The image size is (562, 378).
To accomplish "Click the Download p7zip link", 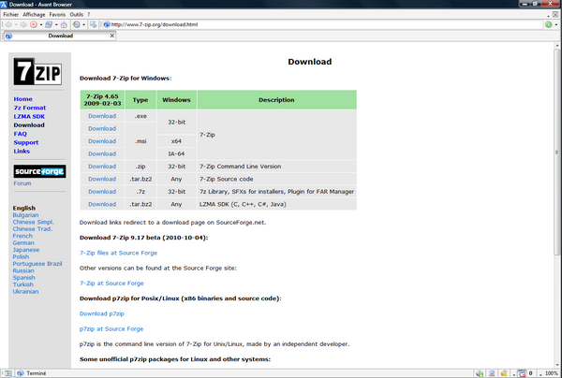I will point(102,313).
